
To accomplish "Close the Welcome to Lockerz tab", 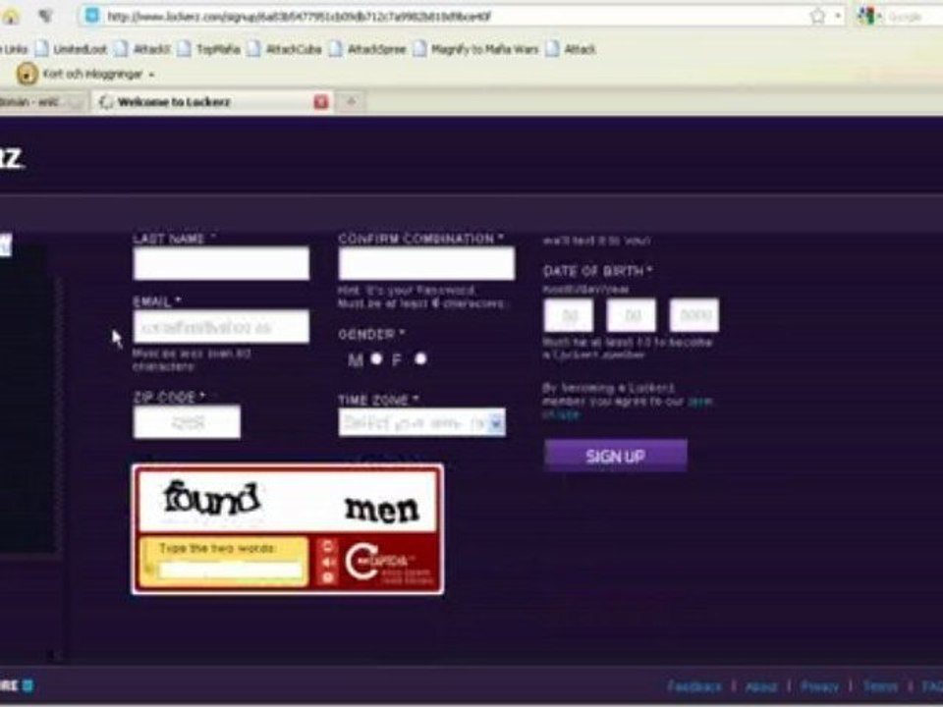I will pyautogui.click(x=321, y=102).
